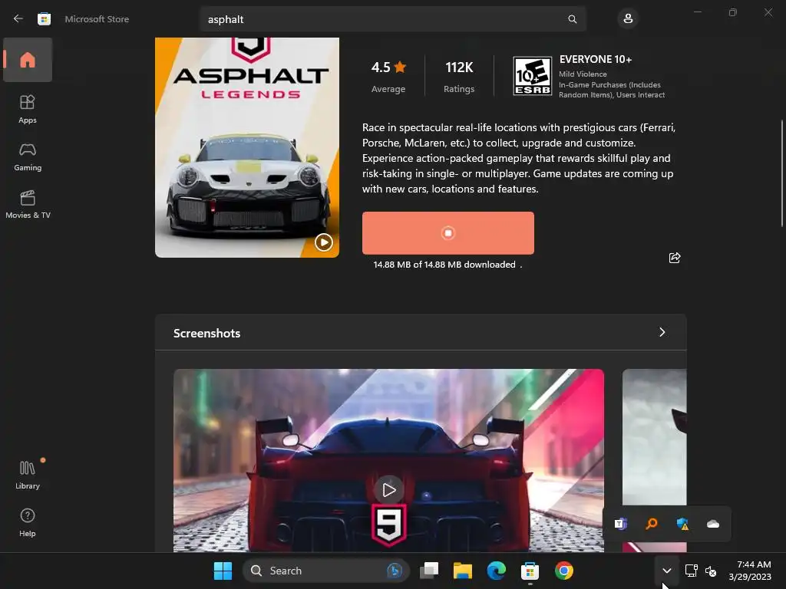Open the Gaming section
This screenshot has width=786, height=589.
click(28, 156)
